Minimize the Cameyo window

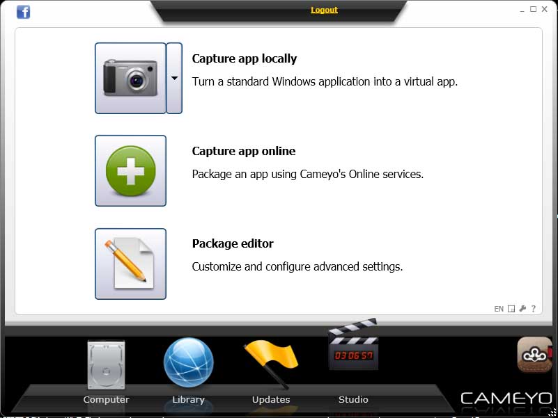522,10
